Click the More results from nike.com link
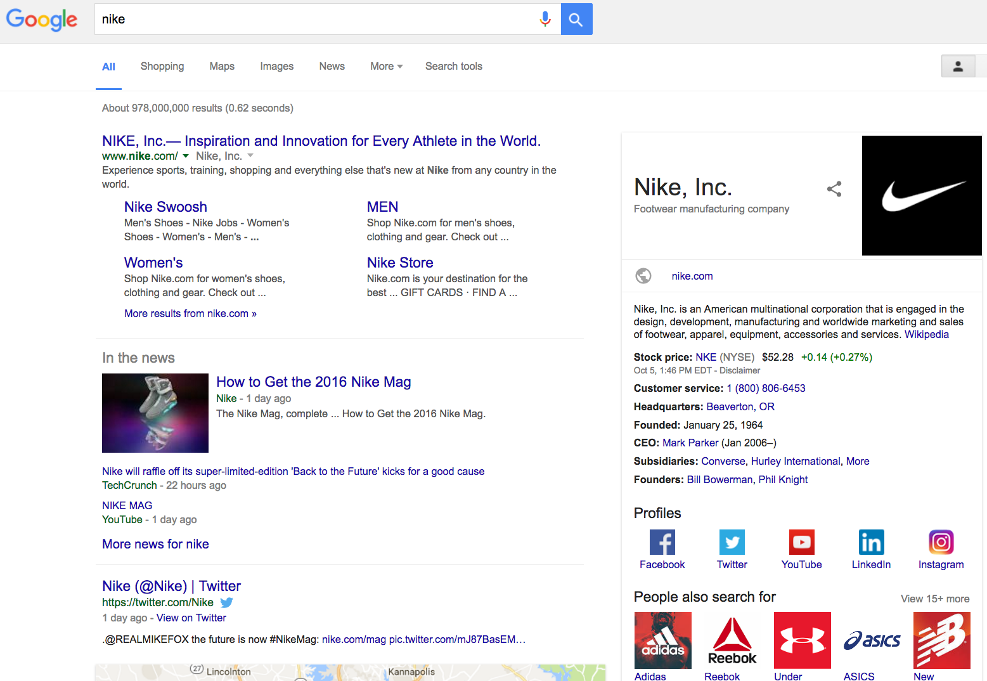 (x=190, y=313)
